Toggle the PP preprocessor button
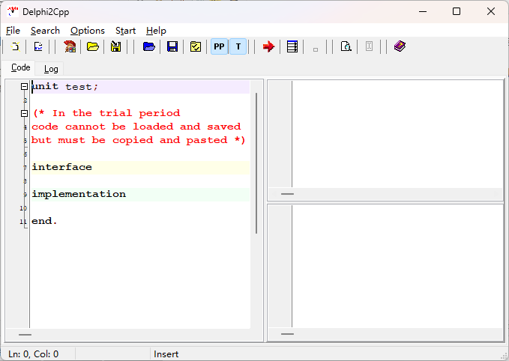This screenshot has height=361, width=509. point(219,46)
